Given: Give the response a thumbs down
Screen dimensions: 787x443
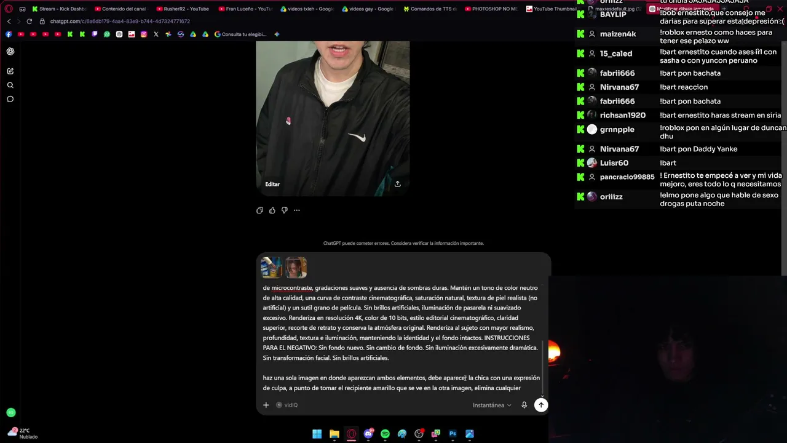Looking at the screenshot, I should (x=284, y=210).
